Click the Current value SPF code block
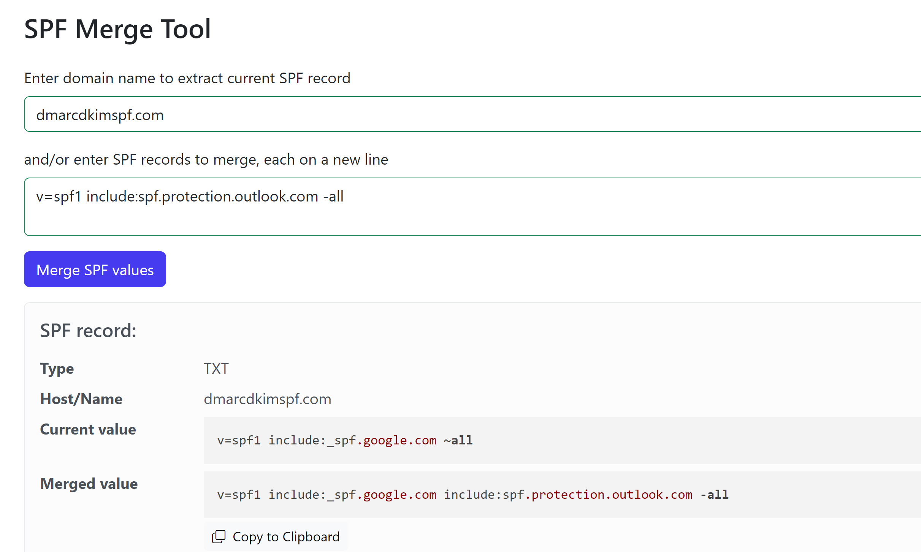Image resolution: width=921 pixels, height=552 pixels. pos(562,440)
